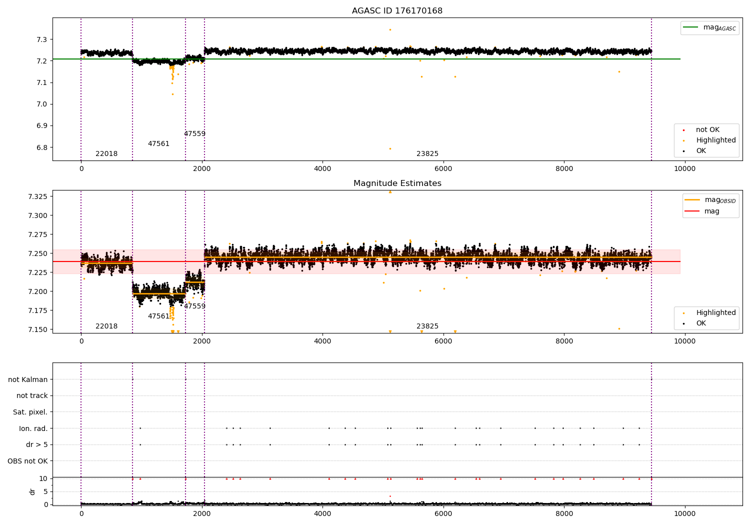Click the mag AGASC legend label

click(x=719, y=27)
